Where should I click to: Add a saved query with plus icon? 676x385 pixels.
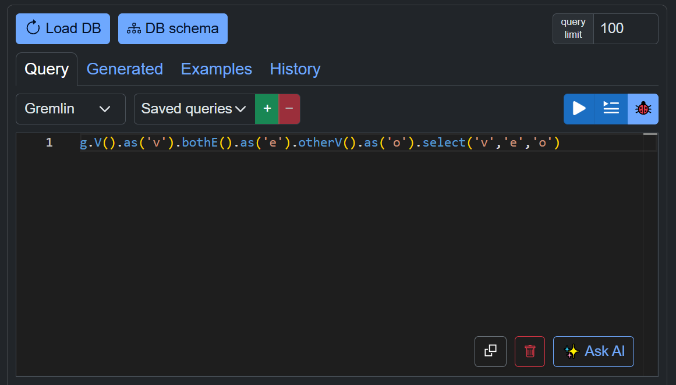[x=267, y=109]
